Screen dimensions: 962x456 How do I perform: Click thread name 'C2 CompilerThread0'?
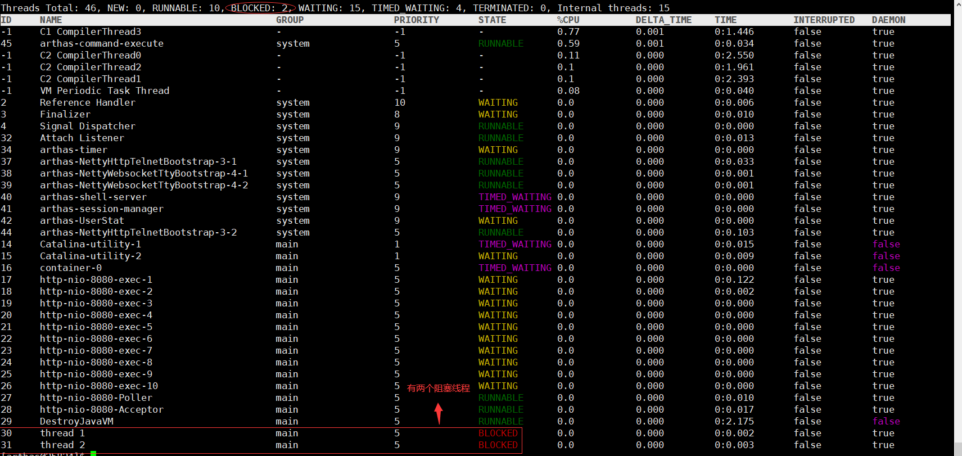coord(91,55)
